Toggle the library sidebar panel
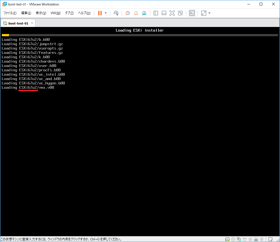Screen dimensions: 280x242 tap(156, 13)
